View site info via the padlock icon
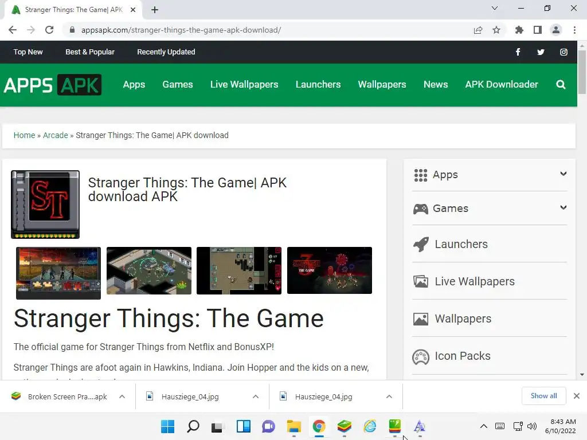This screenshot has width=587, height=440. click(x=72, y=30)
